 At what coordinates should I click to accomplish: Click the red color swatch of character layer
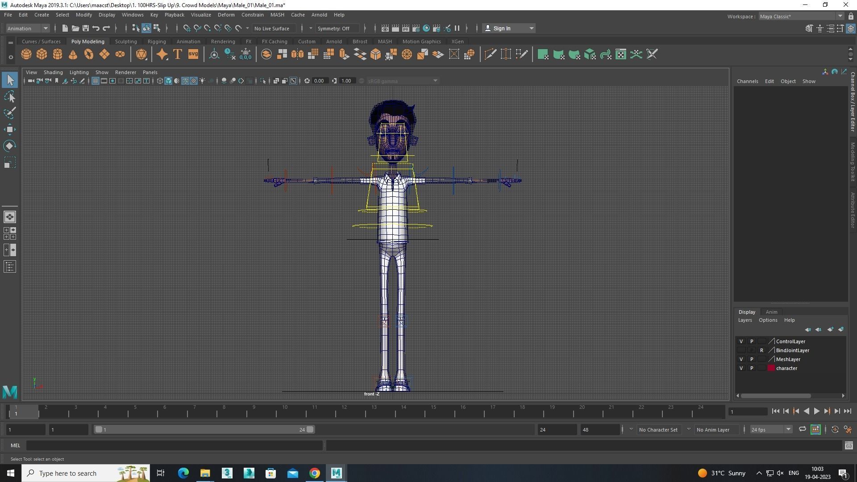771,368
